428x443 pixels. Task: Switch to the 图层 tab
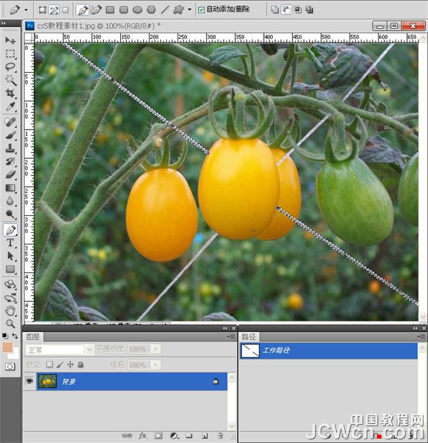[x=33, y=337]
